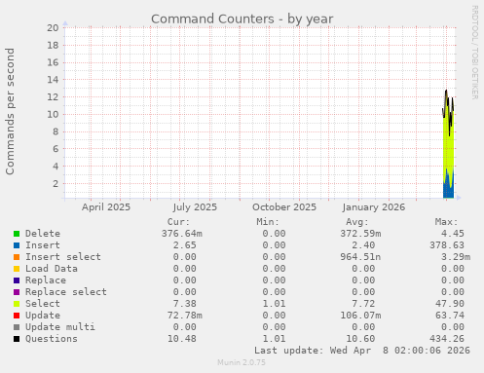Image resolution: width=484 pixels, height=373 pixels.
Task: Click the Update legend label
Action: pos(43,316)
